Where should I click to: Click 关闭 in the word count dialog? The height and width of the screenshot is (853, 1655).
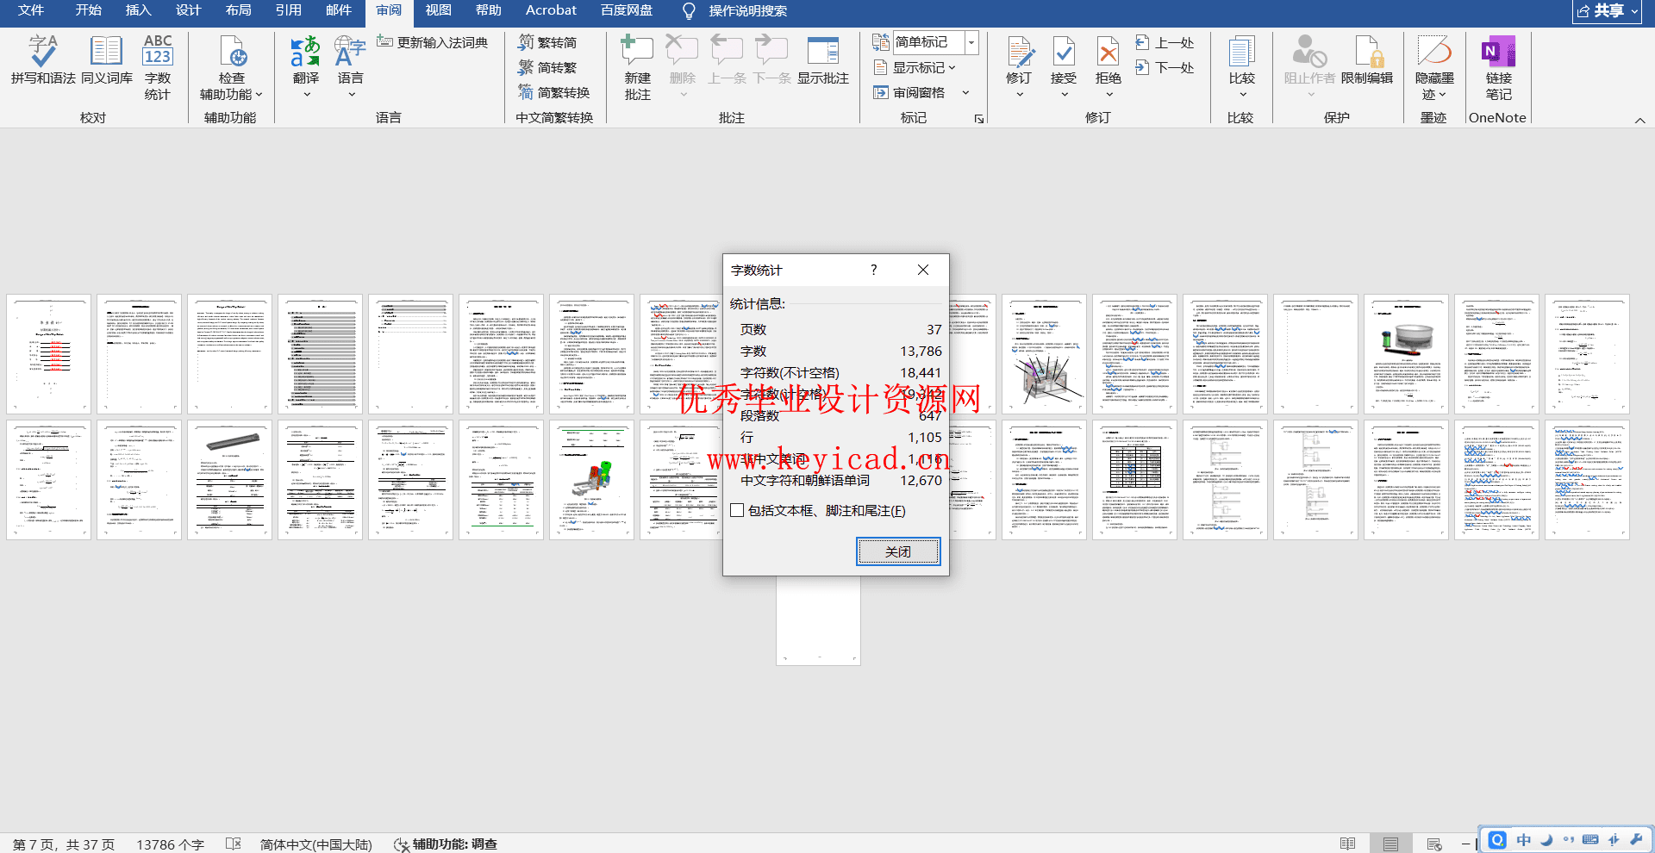pos(898,551)
